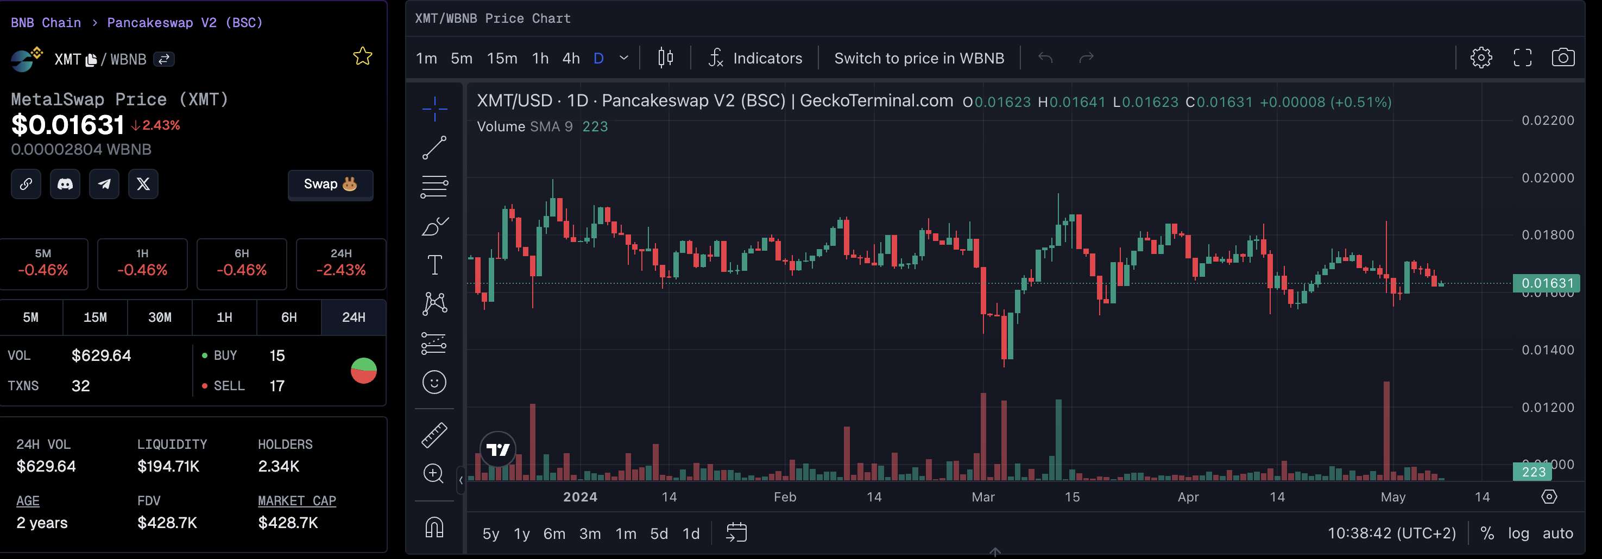Screen dimensions: 1602x559
Task: Click Switch to price in WBNB
Action: point(918,58)
